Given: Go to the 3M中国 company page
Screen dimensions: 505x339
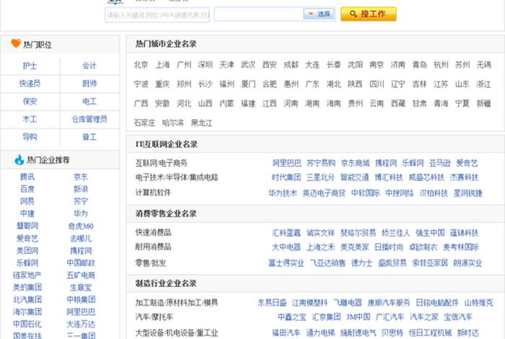Looking at the screenshot, I should point(358,317).
